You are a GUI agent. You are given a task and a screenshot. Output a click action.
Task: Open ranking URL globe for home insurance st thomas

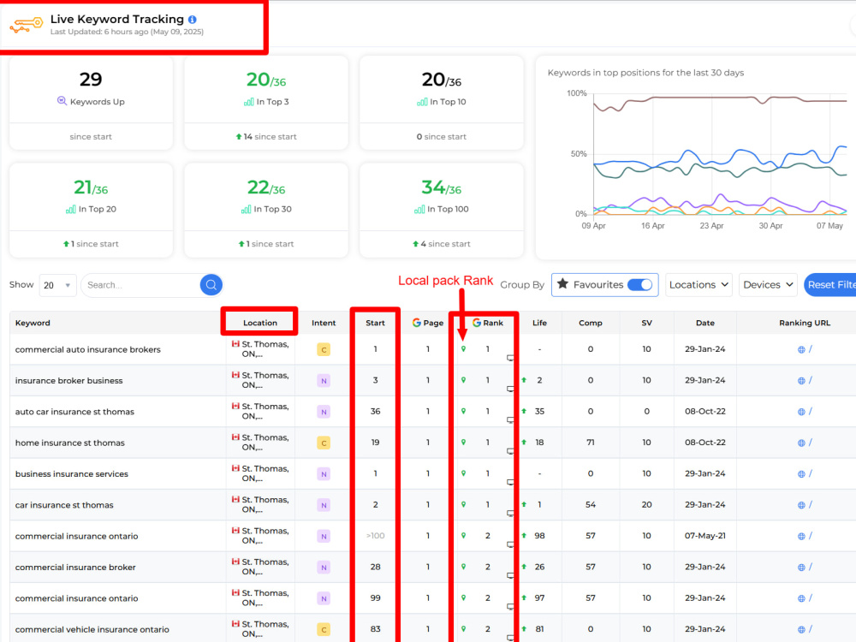tap(801, 443)
